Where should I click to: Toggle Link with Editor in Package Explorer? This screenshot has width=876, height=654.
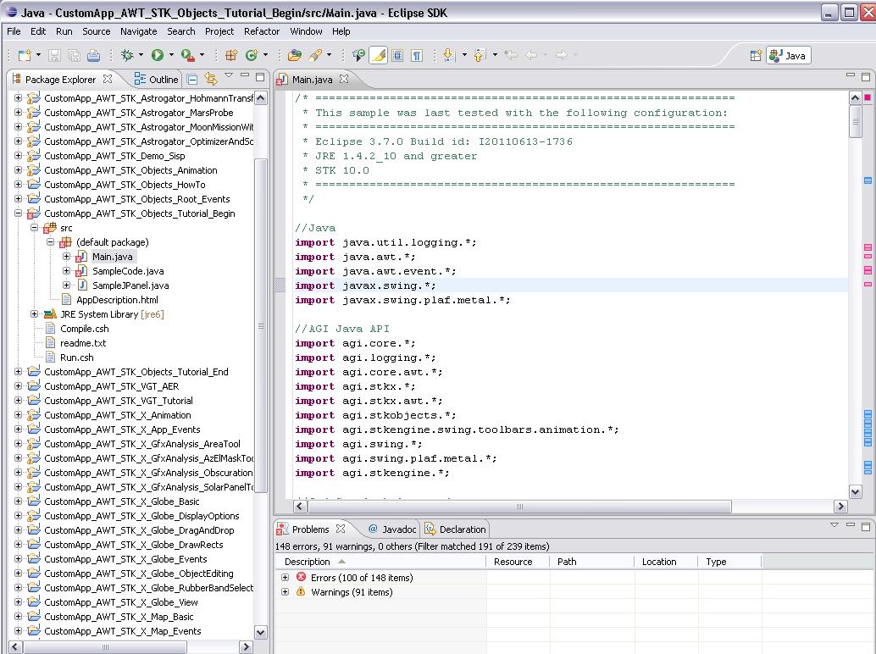pyautogui.click(x=210, y=79)
